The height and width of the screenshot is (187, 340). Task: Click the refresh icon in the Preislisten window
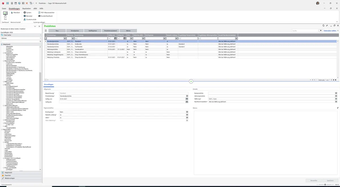(324, 25)
